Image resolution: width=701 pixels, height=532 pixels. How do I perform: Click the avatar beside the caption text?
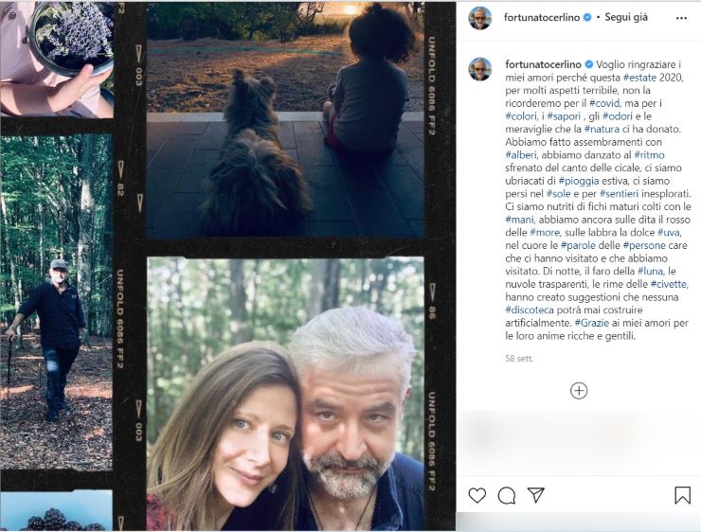click(x=480, y=69)
